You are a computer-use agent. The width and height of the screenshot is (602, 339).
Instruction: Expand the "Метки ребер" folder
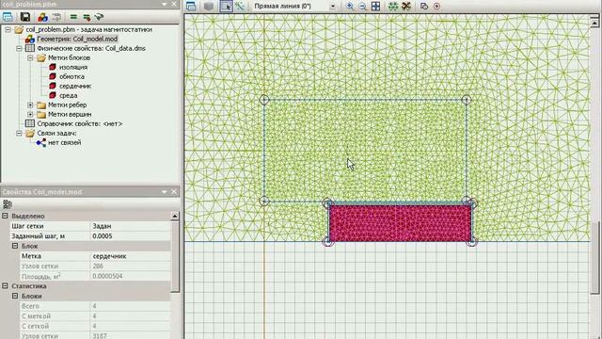pyautogui.click(x=30, y=105)
